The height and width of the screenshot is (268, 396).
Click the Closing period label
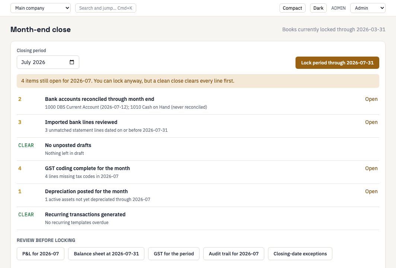[x=31, y=51]
